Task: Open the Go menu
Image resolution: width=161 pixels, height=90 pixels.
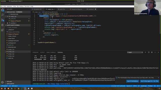Action: tap(18, 6)
